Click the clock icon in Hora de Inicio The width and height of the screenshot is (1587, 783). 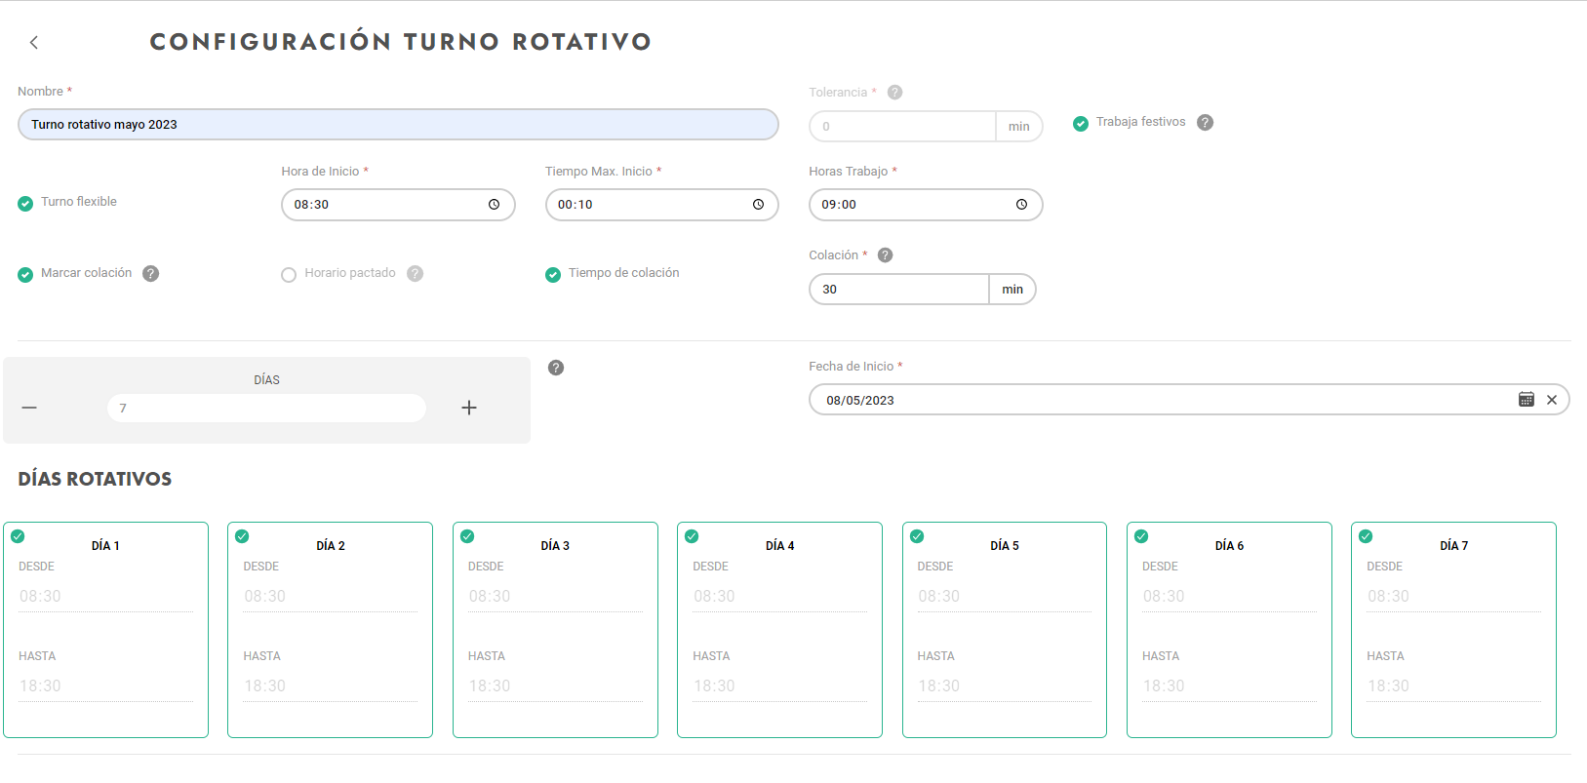point(494,205)
